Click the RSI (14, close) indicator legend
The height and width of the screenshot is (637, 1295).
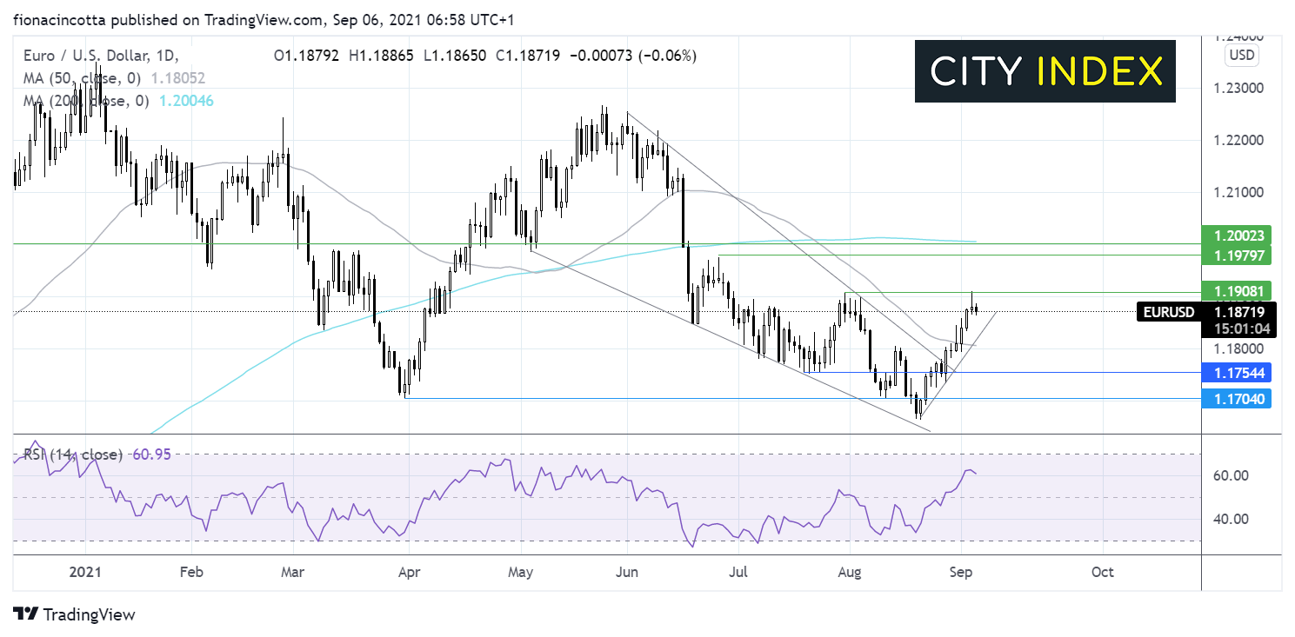pyautogui.click(x=71, y=454)
